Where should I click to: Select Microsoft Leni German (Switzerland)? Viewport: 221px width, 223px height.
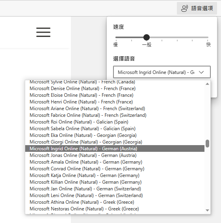coord(115,195)
